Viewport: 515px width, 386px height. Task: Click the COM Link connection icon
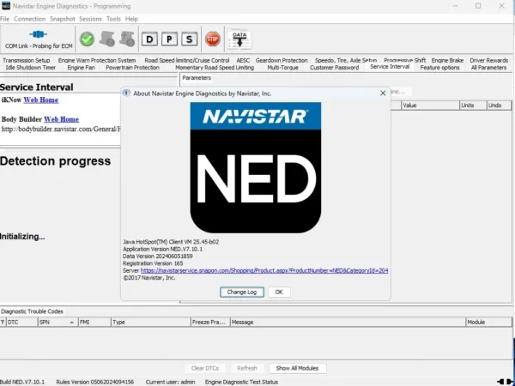point(38,34)
